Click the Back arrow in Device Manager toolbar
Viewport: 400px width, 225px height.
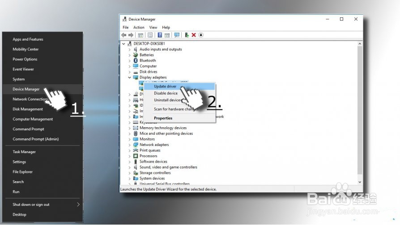124,35
